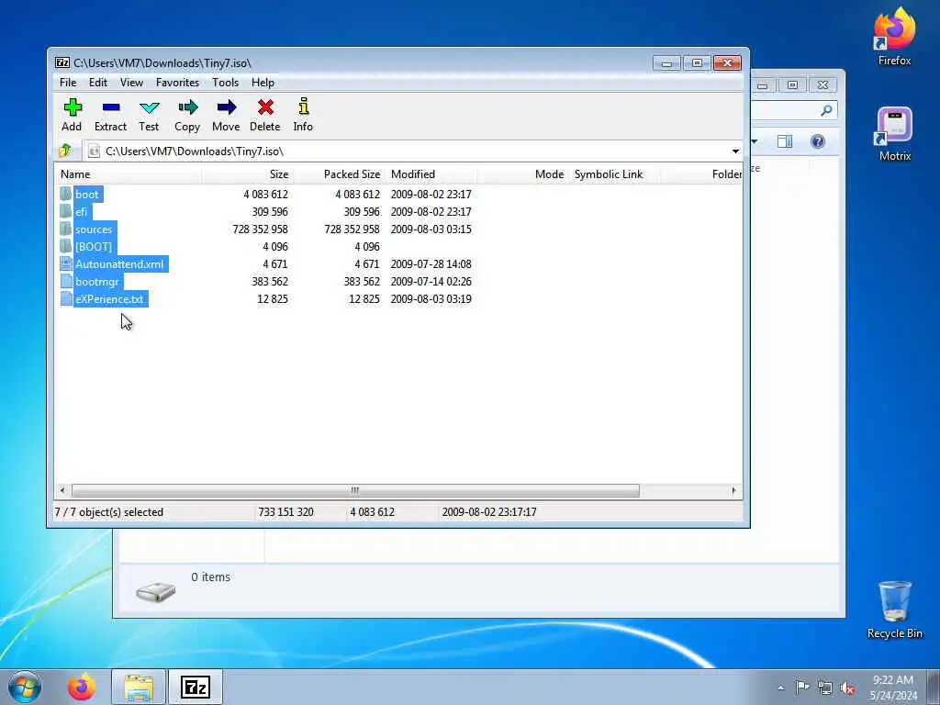
Task: Open help button in Explorer window
Action: click(x=818, y=141)
